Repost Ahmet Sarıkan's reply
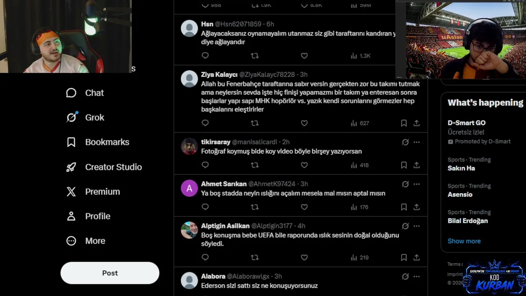Image resolution: width=526 pixels, height=296 pixels. (x=255, y=207)
